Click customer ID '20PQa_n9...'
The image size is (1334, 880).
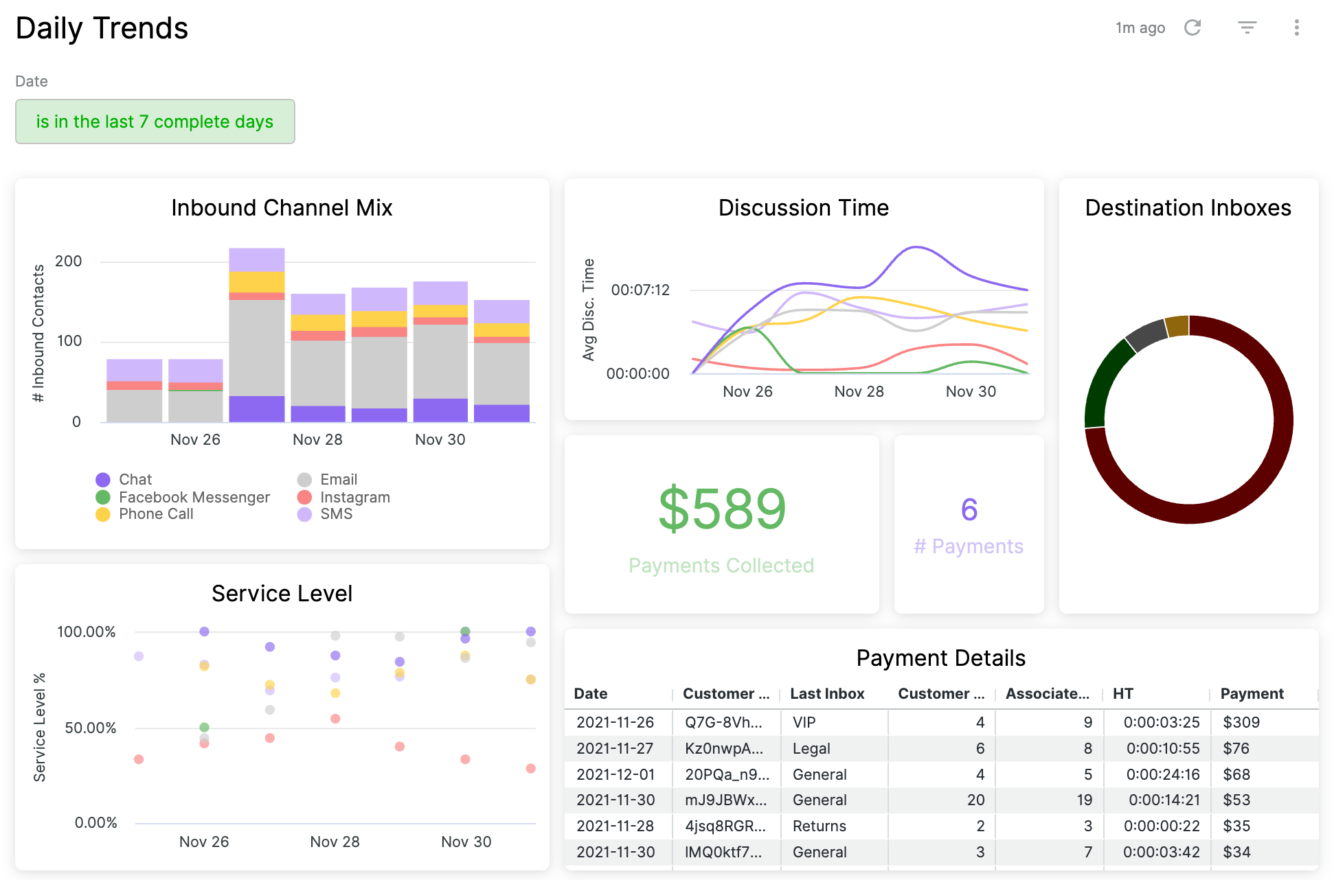point(727,774)
